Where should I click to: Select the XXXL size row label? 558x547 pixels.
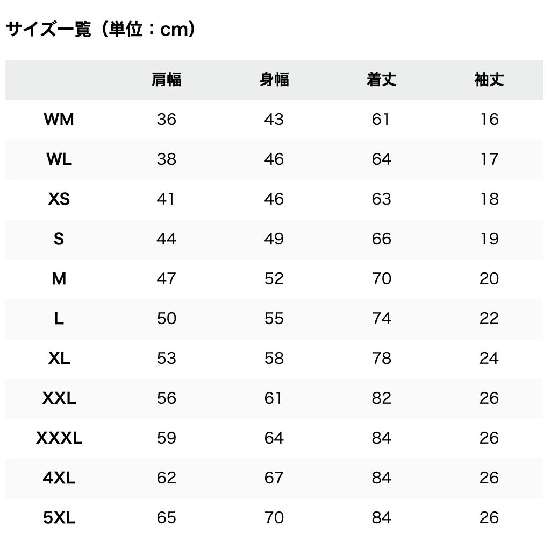tap(59, 438)
